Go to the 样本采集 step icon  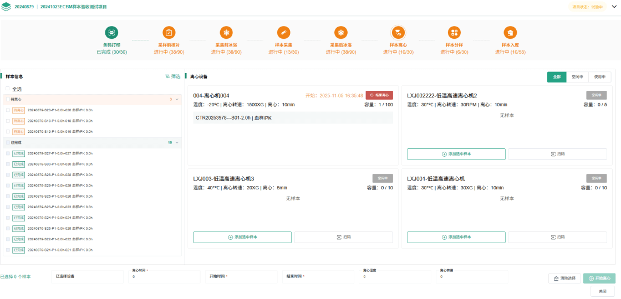point(283,33)
